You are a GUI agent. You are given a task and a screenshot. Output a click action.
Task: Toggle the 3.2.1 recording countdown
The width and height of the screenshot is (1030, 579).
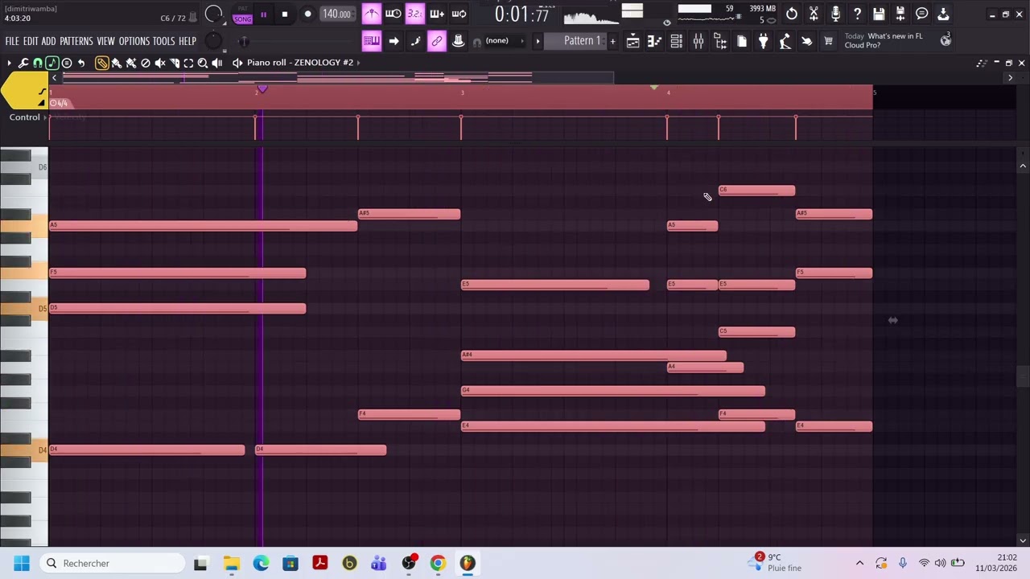click(x=414, y=14)
